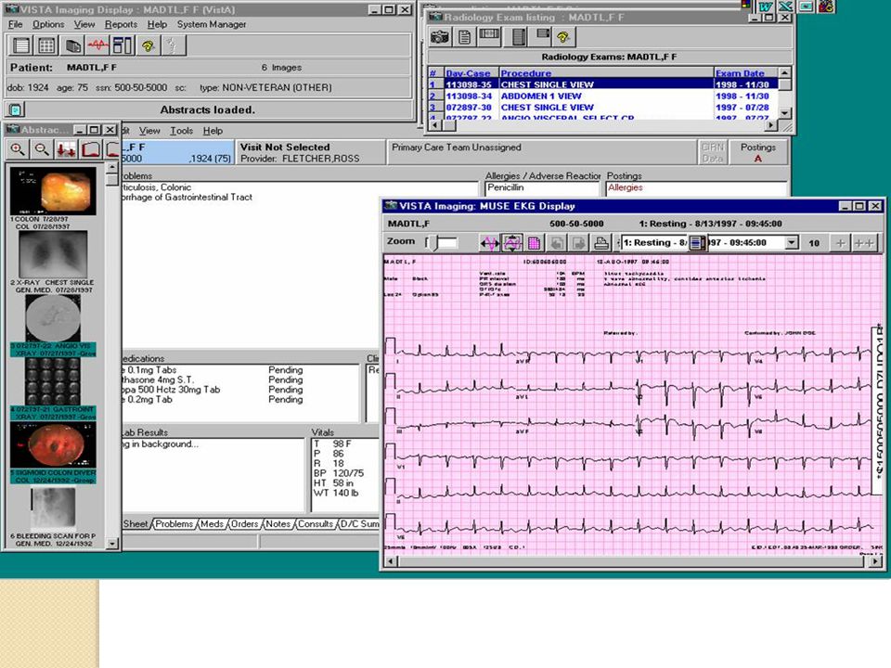Viewport: 891px width, 668px height.
Task: Click the window layout icon in VISTA Imaging toolbar
Action: coord(123,45)
